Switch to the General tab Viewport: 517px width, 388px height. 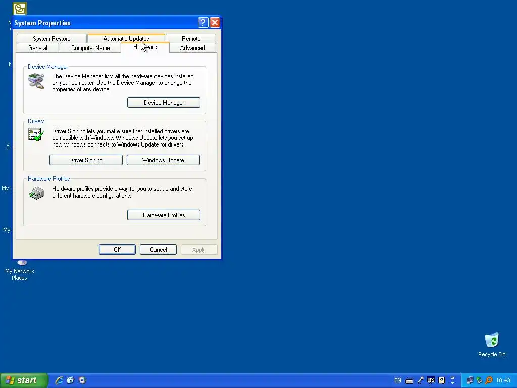click(37, 48)
